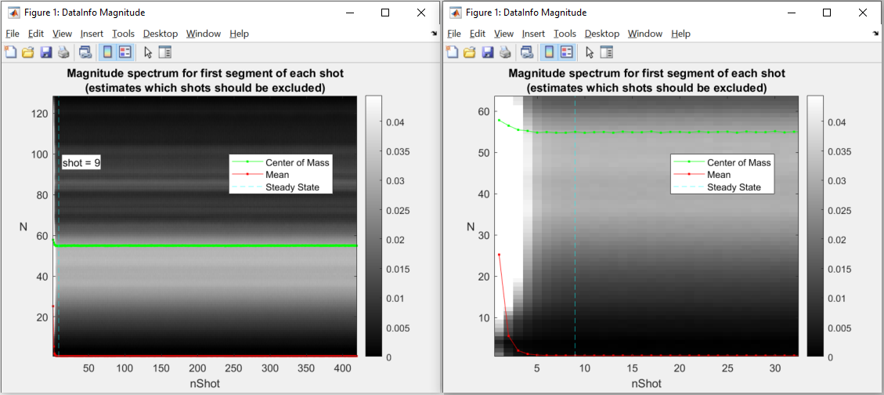Viewport: 884px width, 395px height.
Task: Expand Tools menu in left window
Action: pos(123,34)
